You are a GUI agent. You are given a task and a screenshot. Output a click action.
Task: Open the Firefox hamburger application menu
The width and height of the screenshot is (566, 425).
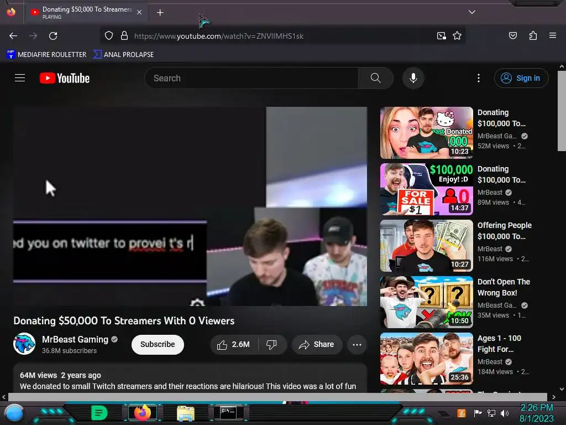(x=552, y=35)
